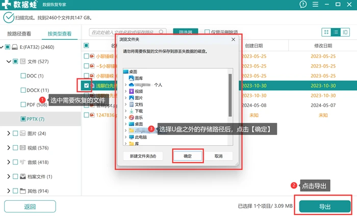Expand the 图片 (24) category
The width and height of the screenshot is (357, 217).
tap(9, 133)
